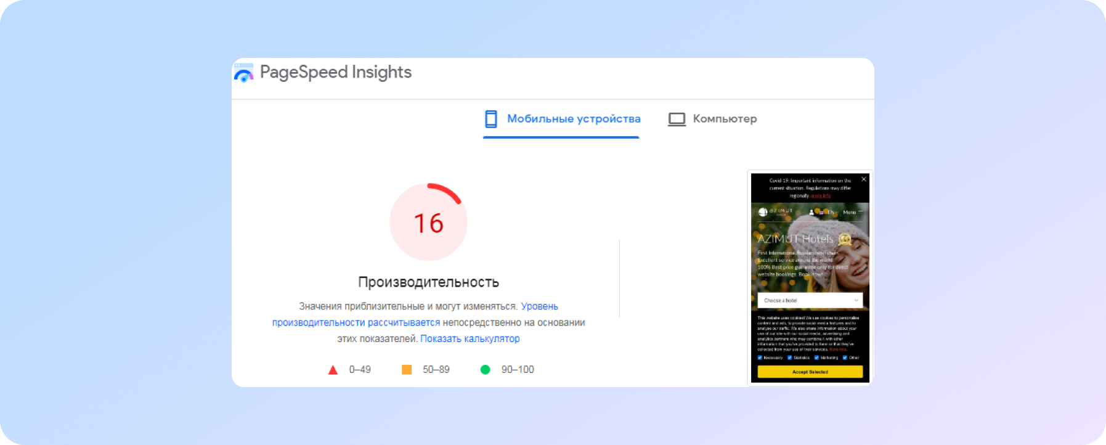The height and width of the screenshot is (445, 1106).
Task: Switch to the Компьютер tab
Action: coord(713,119)
